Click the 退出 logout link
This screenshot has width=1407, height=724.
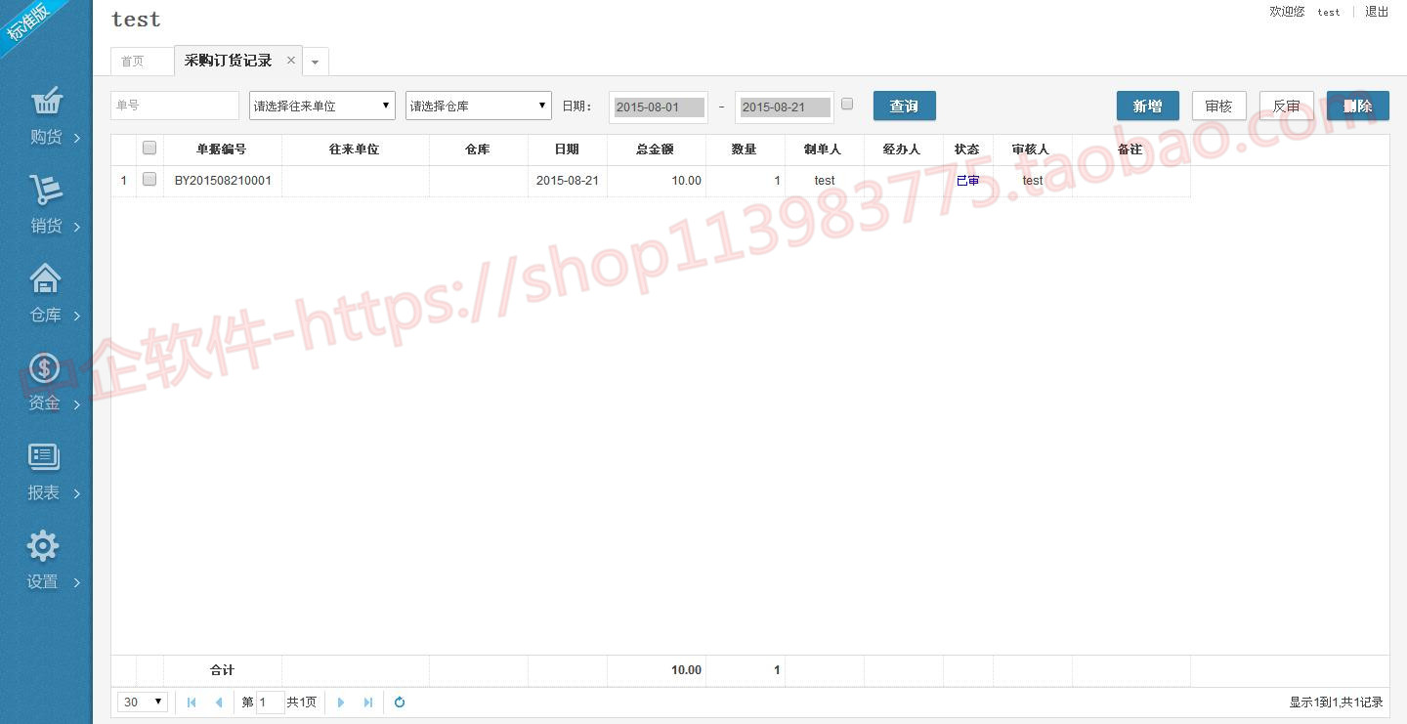click(x=1377, y=12)
